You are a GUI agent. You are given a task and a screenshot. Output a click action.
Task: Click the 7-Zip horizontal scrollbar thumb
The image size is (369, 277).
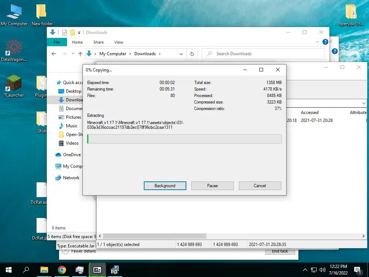tap(155, 236)
